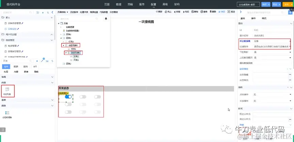This screenshot has width=294, height=142.
Task: Click the plus icon beside the 开关 component search
Action: click(37, 61)
